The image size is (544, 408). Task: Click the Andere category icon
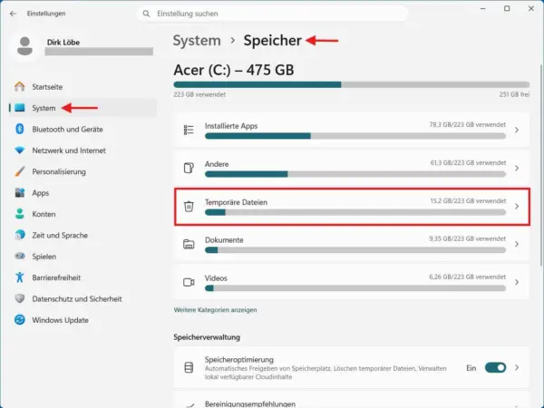pos(189,168)
